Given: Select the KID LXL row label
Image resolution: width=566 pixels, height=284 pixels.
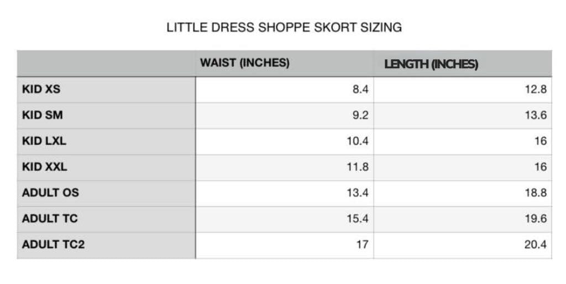Looking at the screenshot, I should tap(44, 141).
